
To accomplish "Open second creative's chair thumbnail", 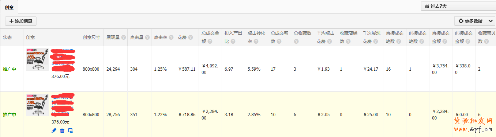I will click(37, 105).
